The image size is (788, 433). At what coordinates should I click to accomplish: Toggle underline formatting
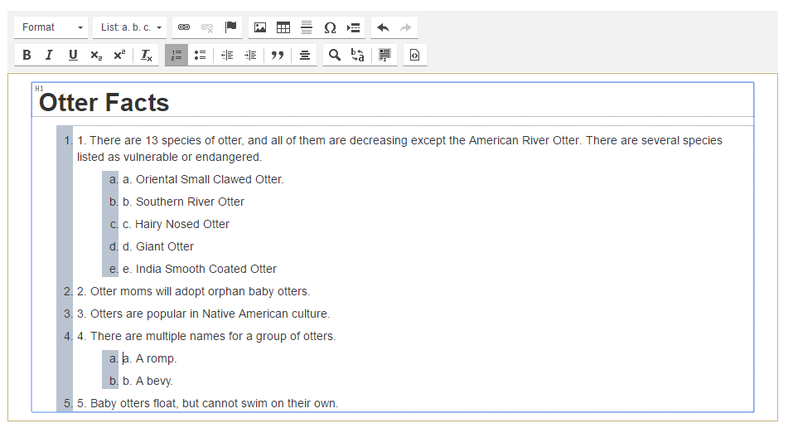(x=73, y=56)
